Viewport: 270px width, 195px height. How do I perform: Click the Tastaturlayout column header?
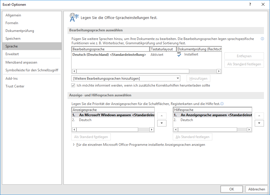pyautogui.click(x=163, y=49)
